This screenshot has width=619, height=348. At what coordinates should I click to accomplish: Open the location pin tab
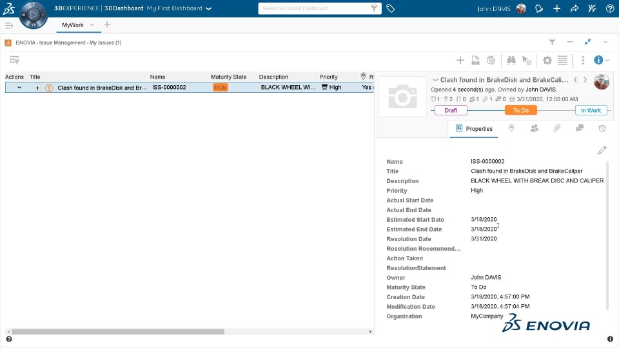tap(511, 128)
